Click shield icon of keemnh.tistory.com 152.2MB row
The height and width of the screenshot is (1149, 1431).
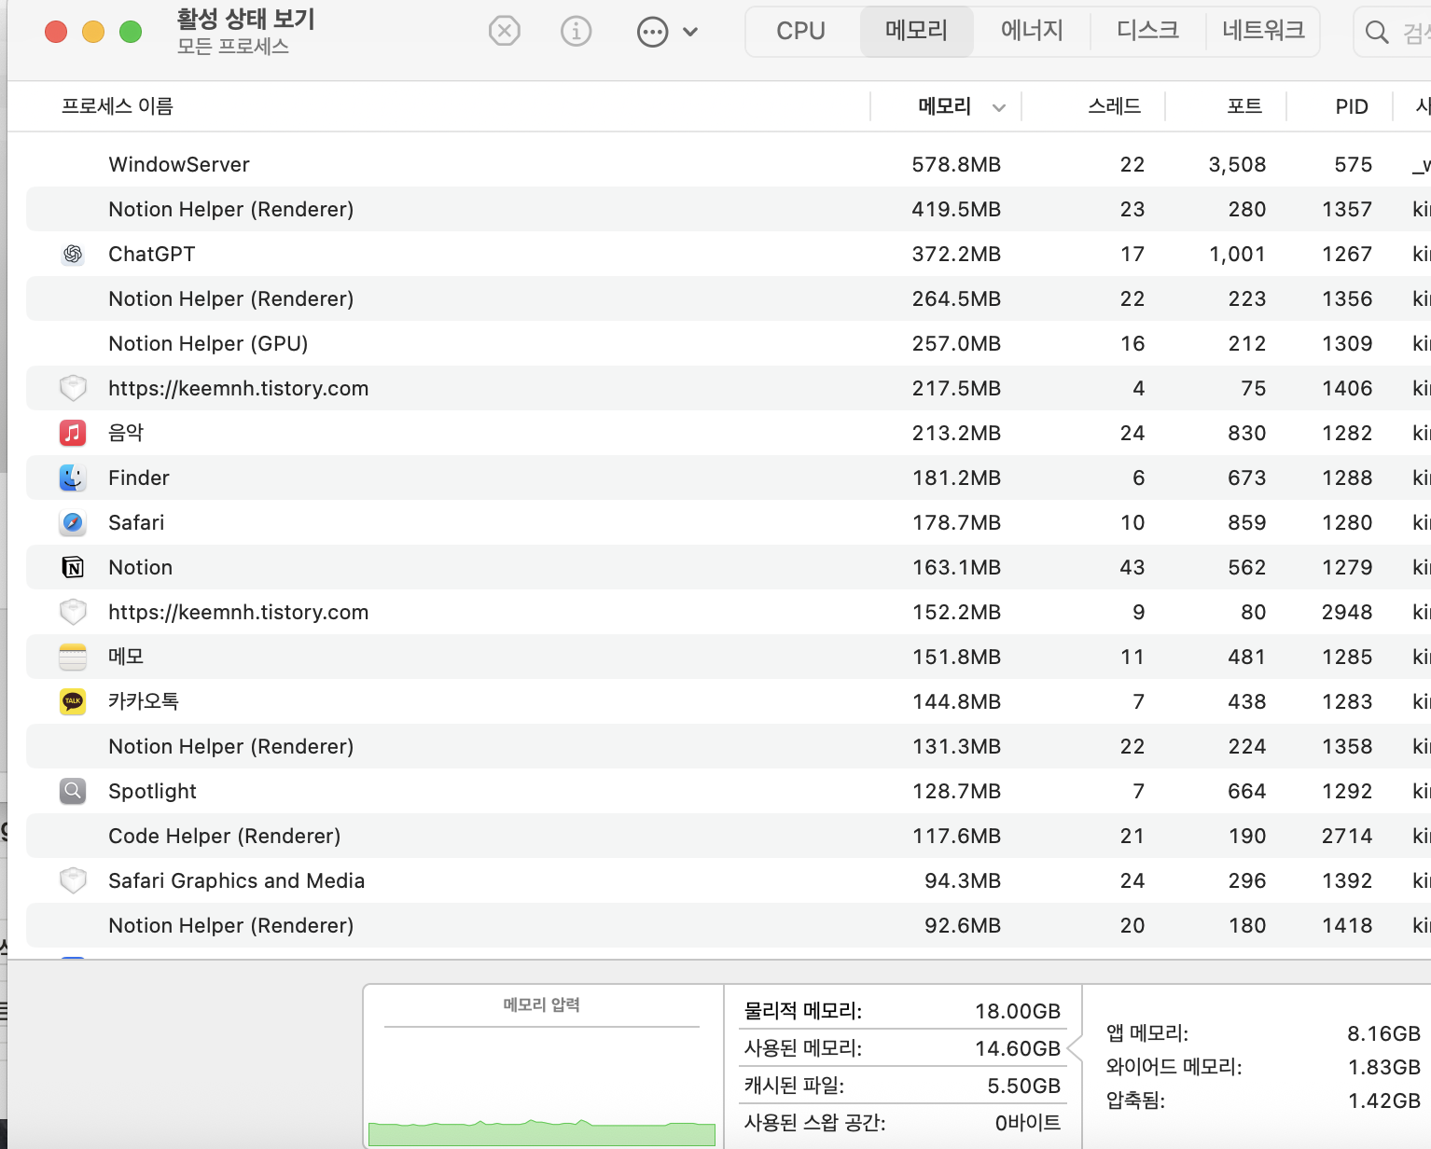point(73,612)
